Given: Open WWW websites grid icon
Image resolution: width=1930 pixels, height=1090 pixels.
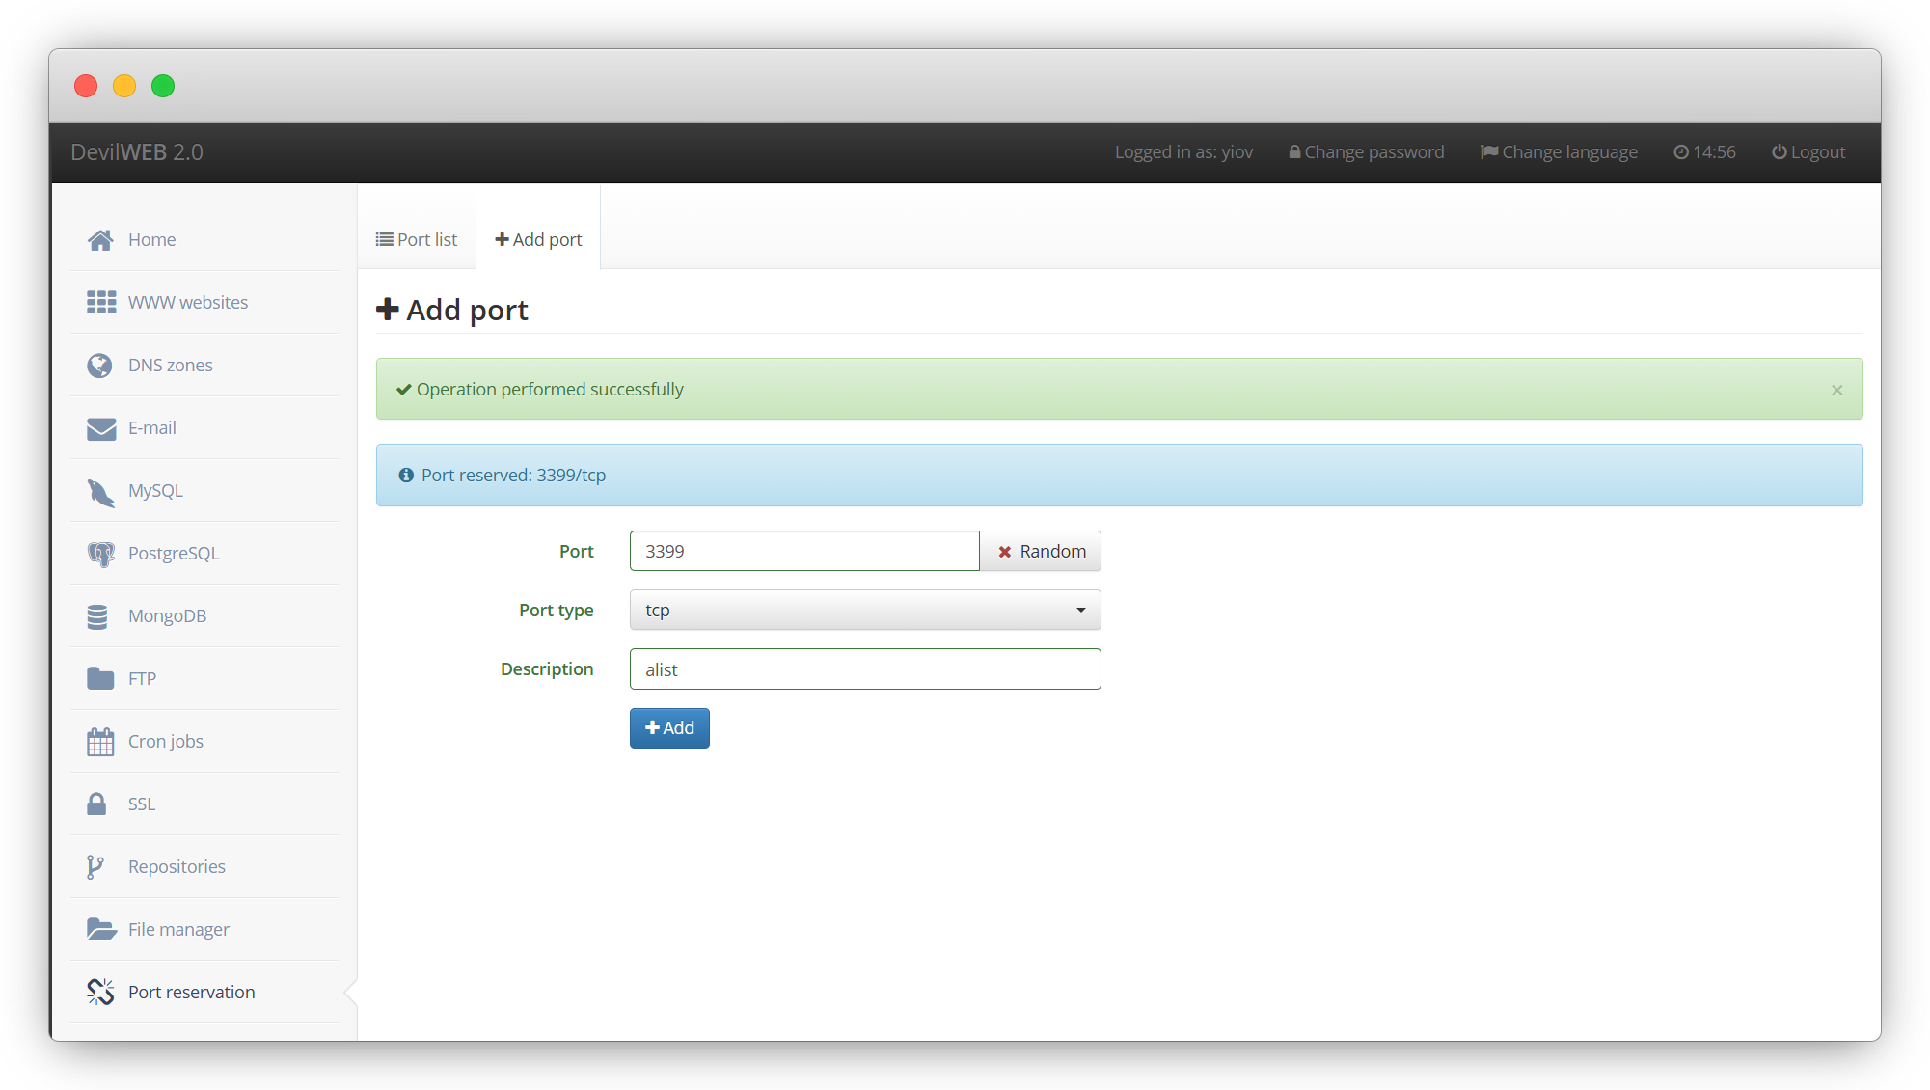Looking at the screenshot, I should point(101,303).
